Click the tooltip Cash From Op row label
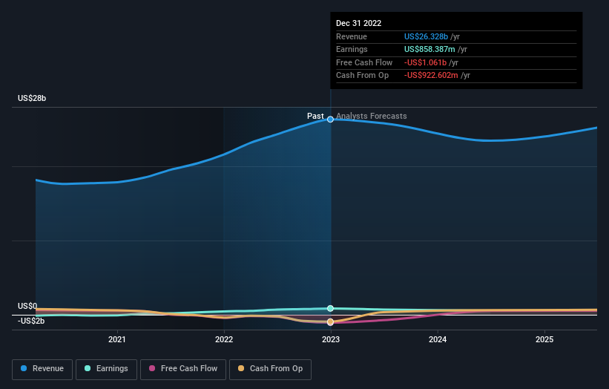The height and width of the screenshot is (389, 609). click(x=363, y=76)
